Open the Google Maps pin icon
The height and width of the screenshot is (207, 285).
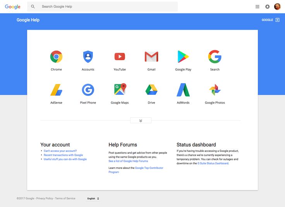pos(120,89)
